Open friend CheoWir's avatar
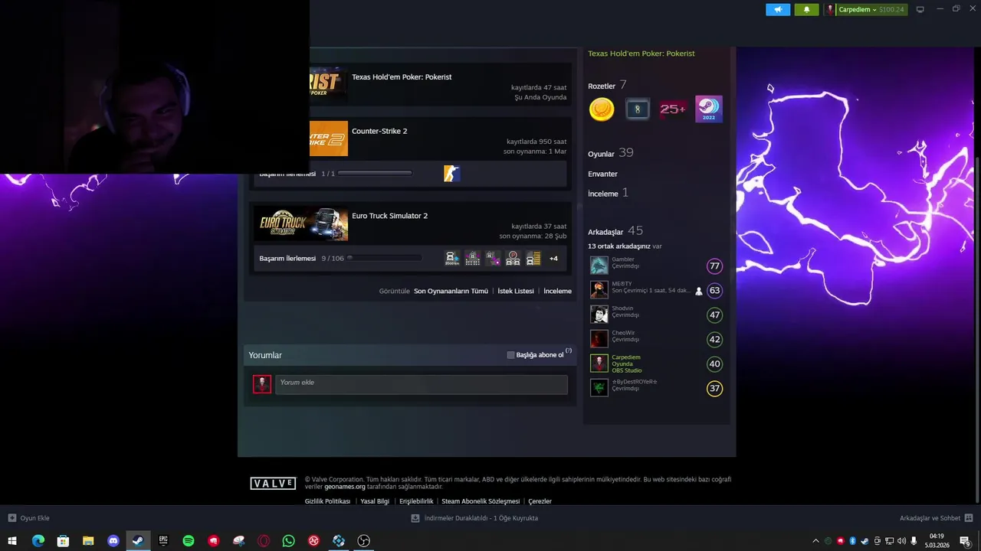The height and width of the screenshot is (551, 981). pos(599,339)
